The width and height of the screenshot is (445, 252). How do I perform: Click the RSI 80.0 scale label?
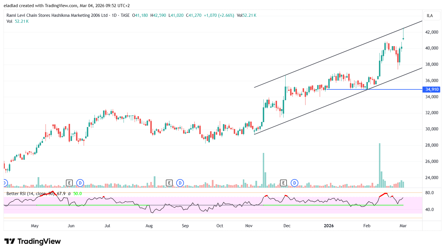pos(429,193)
